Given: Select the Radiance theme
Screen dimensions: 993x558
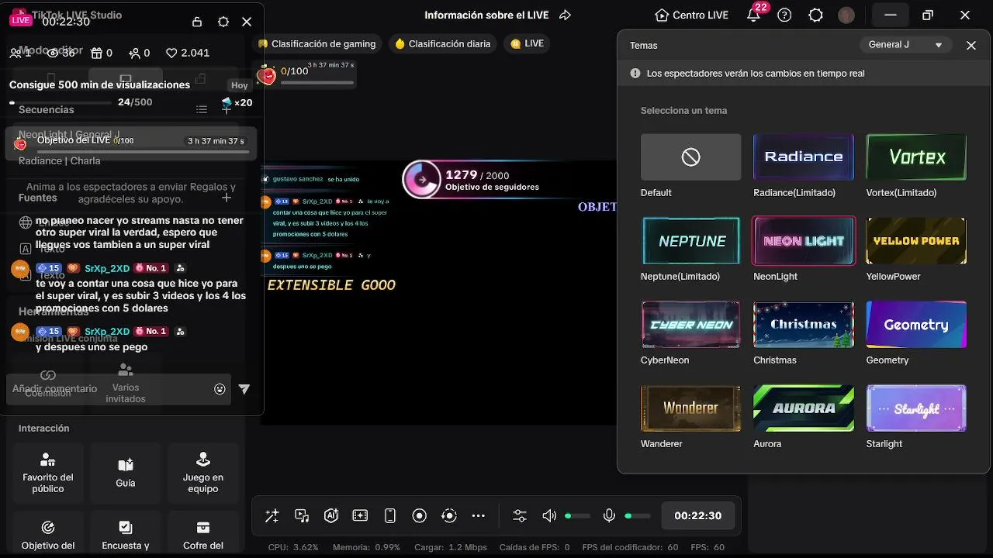Looking at the screenshot, I should [804, 157].
